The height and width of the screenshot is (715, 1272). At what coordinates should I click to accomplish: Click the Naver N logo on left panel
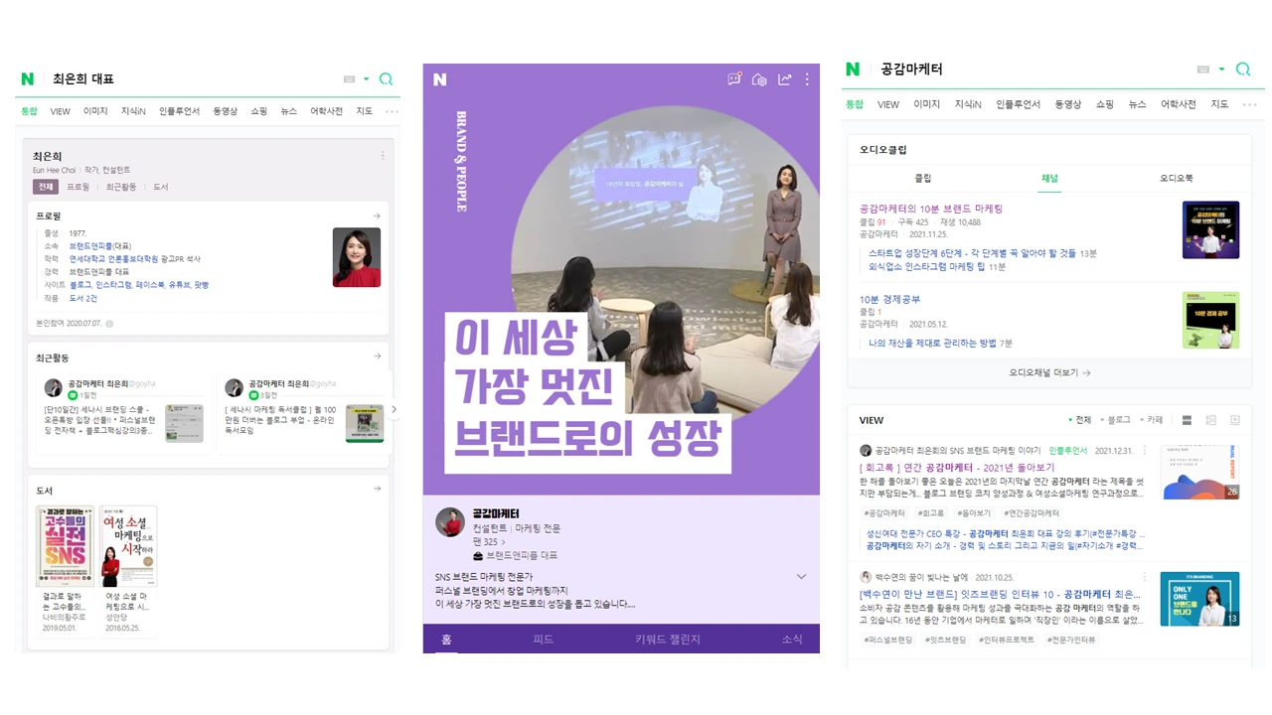click(27, 77)
